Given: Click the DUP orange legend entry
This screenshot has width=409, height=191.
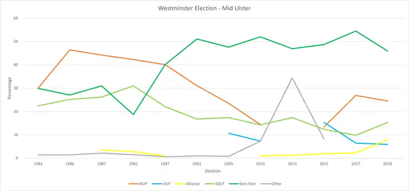Looking at the screenshot, I should (x=138, y=184).
